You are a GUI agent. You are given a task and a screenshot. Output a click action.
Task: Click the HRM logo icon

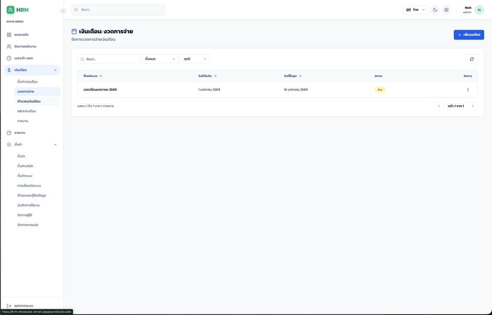pyautogui.click(x=10, y=10)
